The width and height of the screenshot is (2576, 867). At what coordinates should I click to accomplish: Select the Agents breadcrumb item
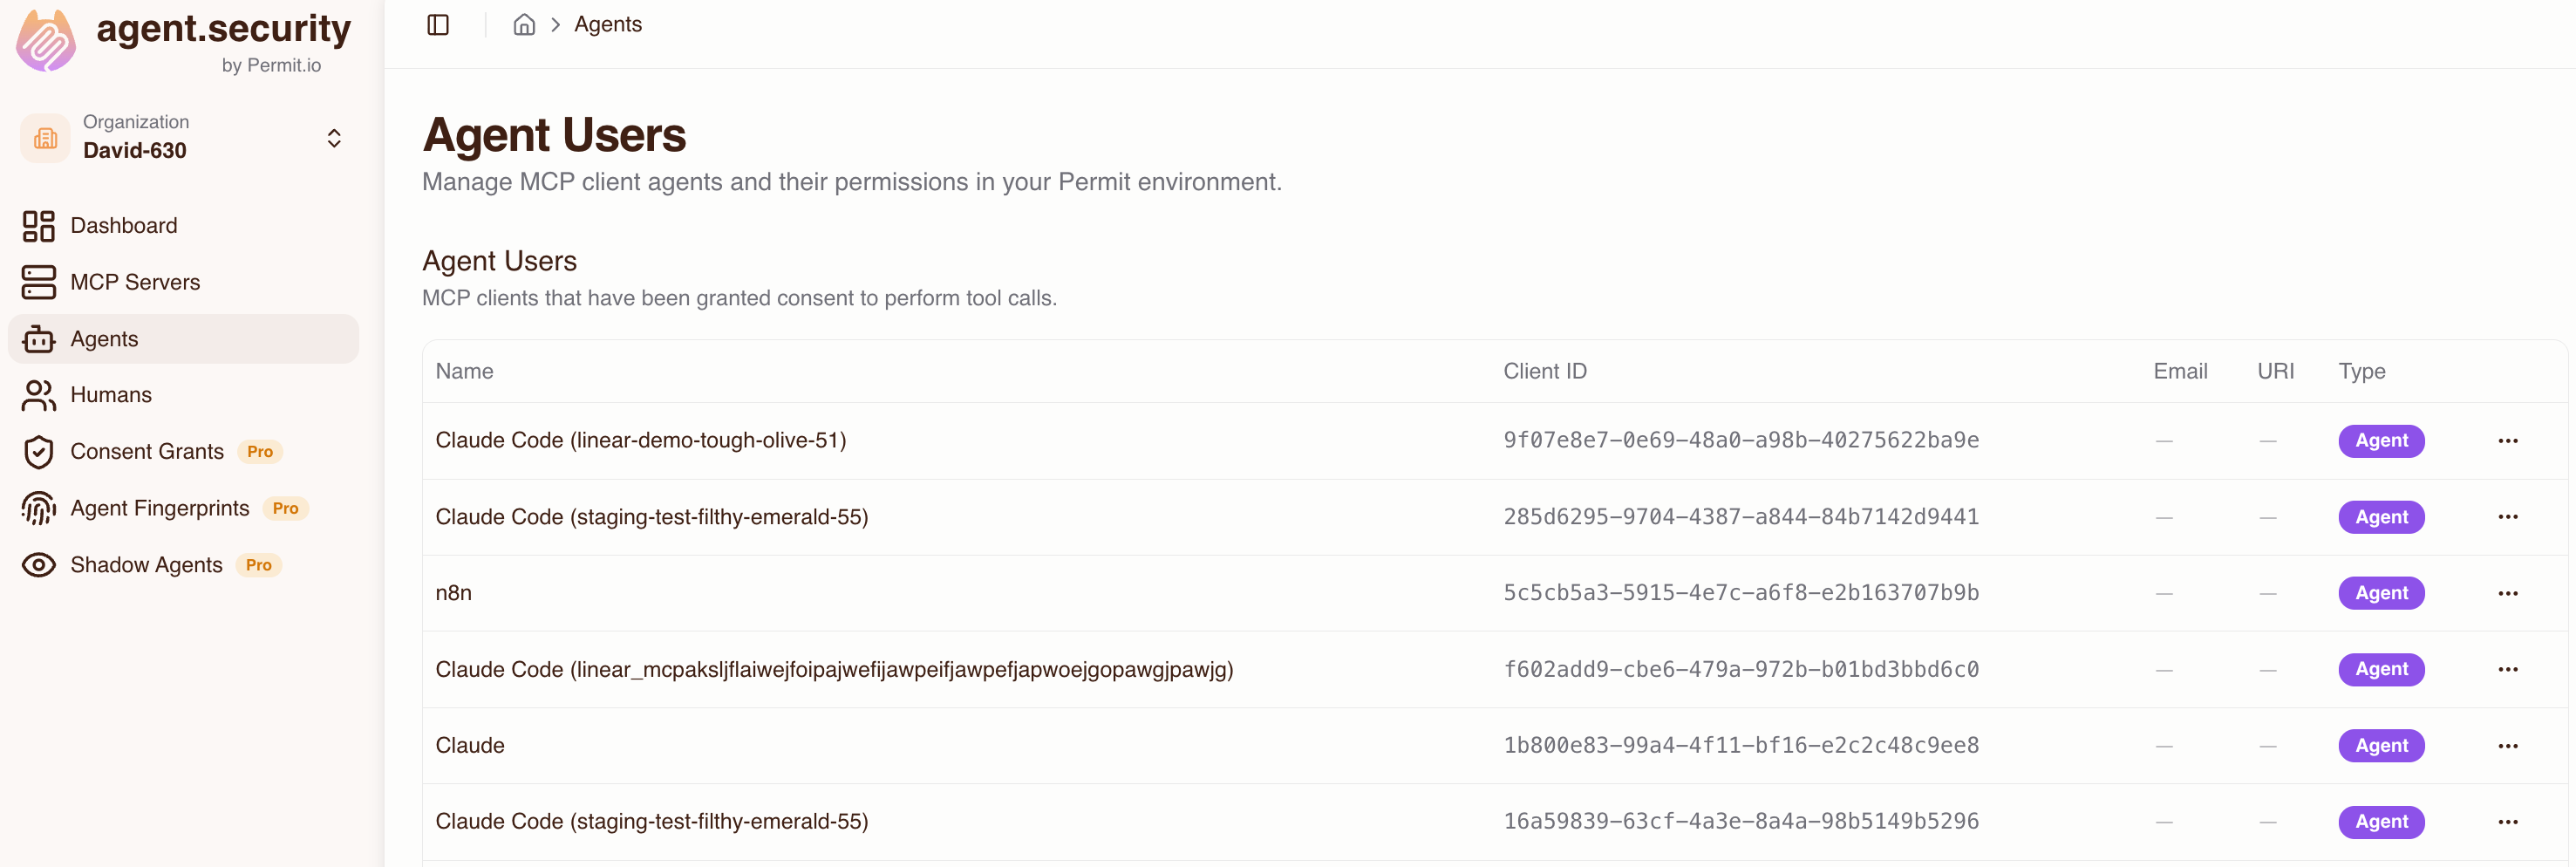point(608,24)
